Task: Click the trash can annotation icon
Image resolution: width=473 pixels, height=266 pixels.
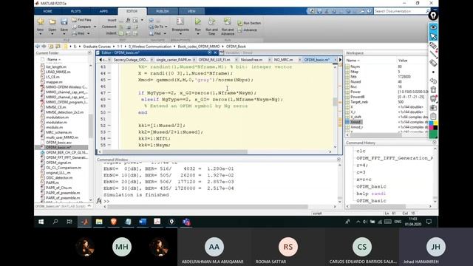Action: click(433, 89)
